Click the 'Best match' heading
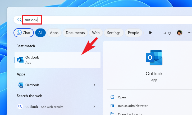Viewport: 192px width, 115px height. click(x=26, y=46)
